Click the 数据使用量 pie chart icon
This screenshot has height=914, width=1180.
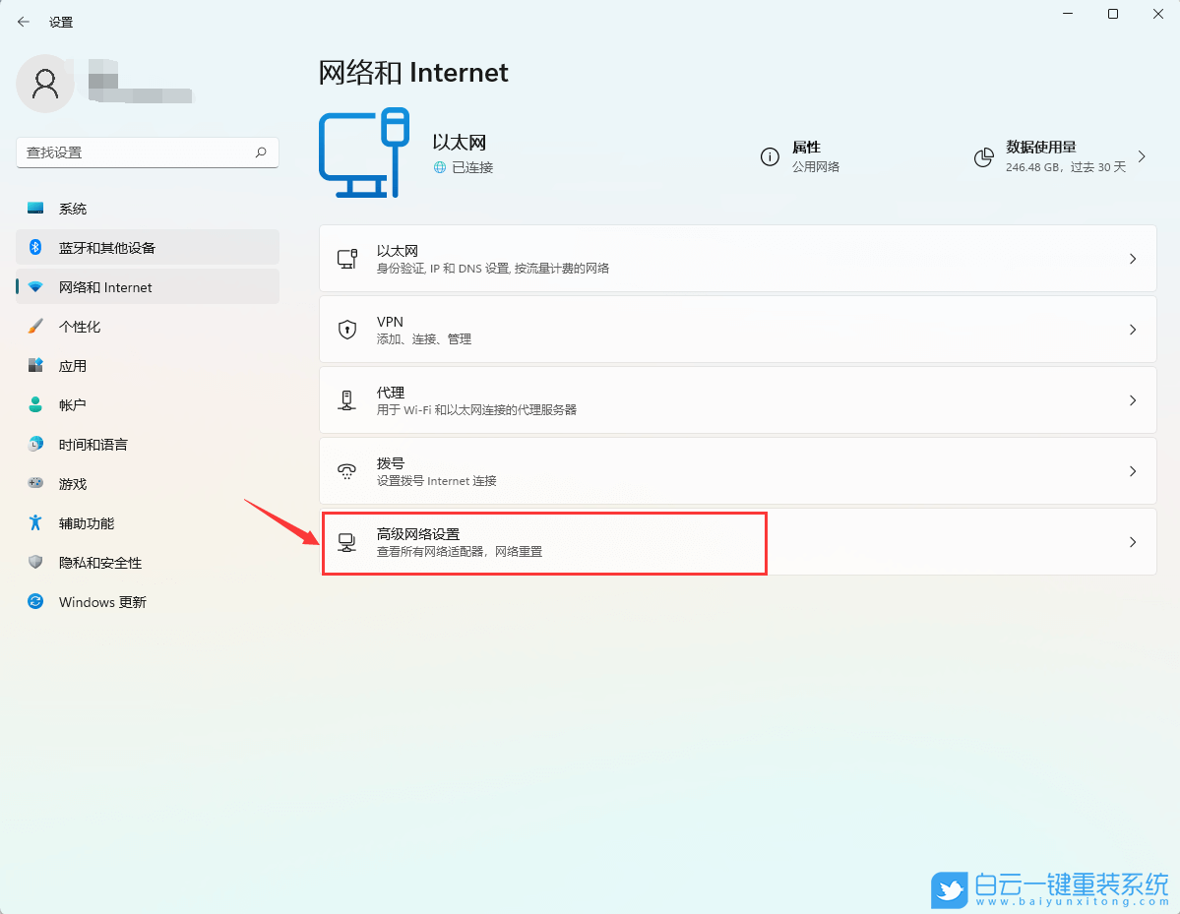pos(983,156)
